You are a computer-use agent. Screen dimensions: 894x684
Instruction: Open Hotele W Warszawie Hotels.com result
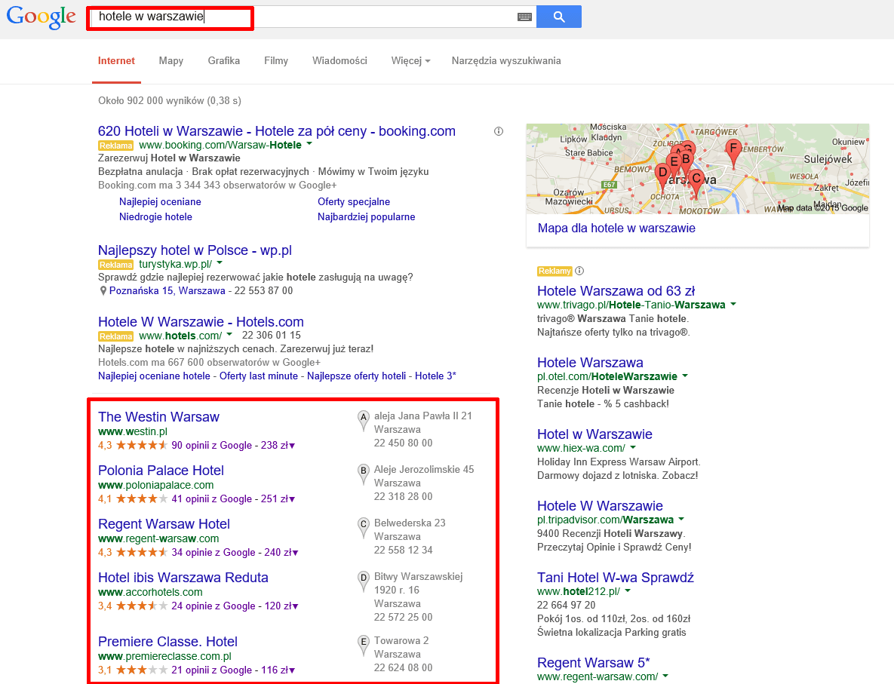point(201,321)
